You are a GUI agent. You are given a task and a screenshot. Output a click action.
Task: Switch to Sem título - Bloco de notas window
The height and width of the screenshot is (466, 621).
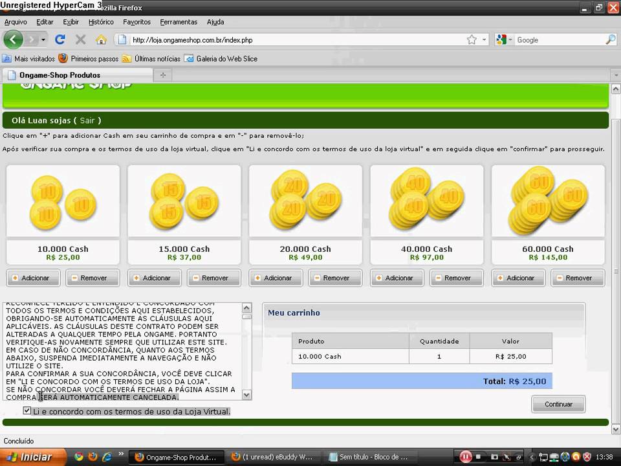371,458
